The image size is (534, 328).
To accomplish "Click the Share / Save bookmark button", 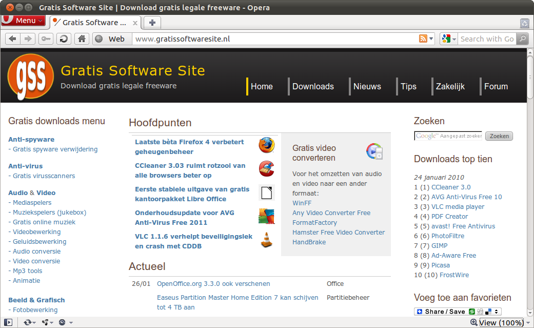I will tap(444, 312).
